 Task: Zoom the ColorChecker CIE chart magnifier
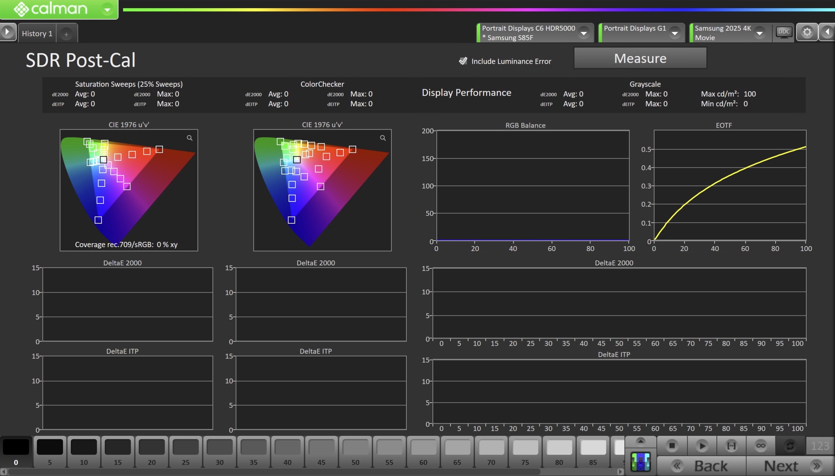click(383, 138)
